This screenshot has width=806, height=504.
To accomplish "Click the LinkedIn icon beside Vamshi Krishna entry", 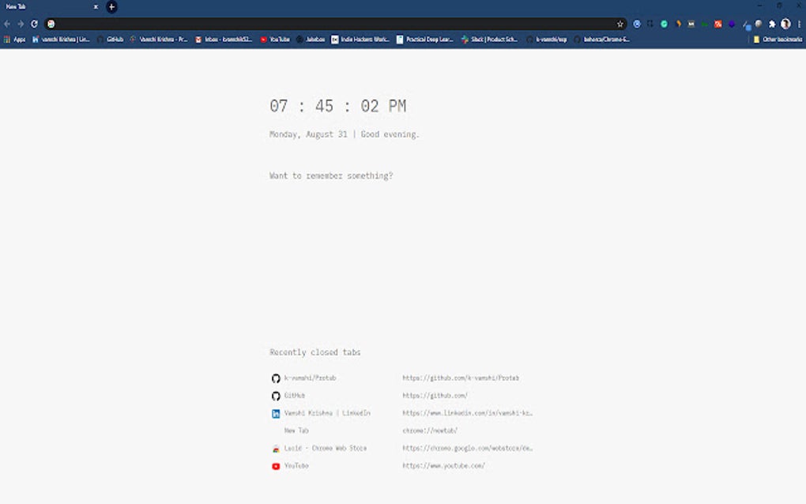I will coord(275,412).
